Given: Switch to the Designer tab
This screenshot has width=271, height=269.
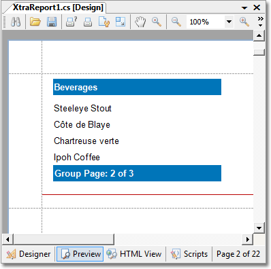Looking at the screenshot, I should [x=29, y=254].
